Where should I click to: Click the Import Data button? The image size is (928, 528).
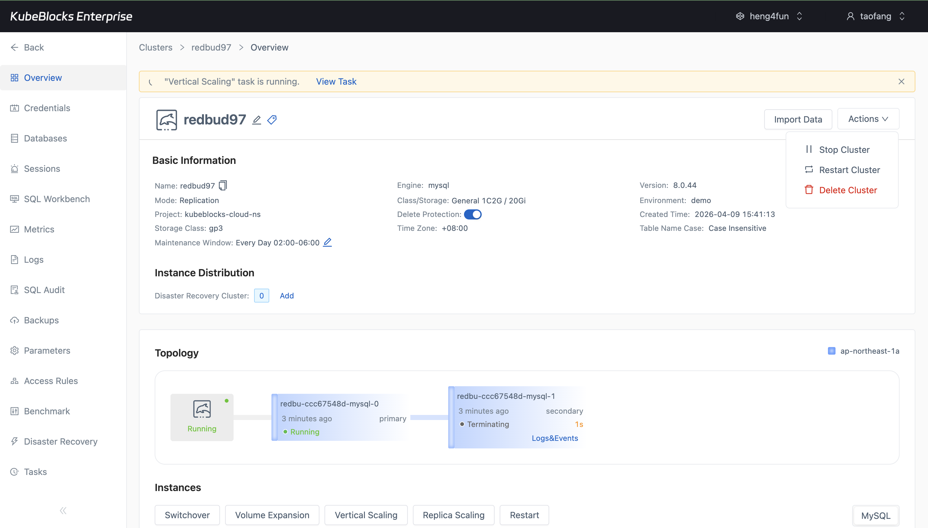pos(798,119)
